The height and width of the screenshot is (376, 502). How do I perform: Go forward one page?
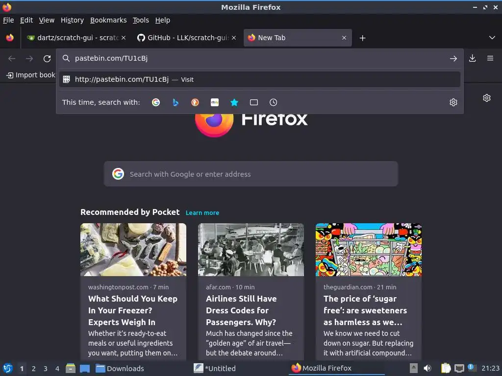click(x=29, y=59)
